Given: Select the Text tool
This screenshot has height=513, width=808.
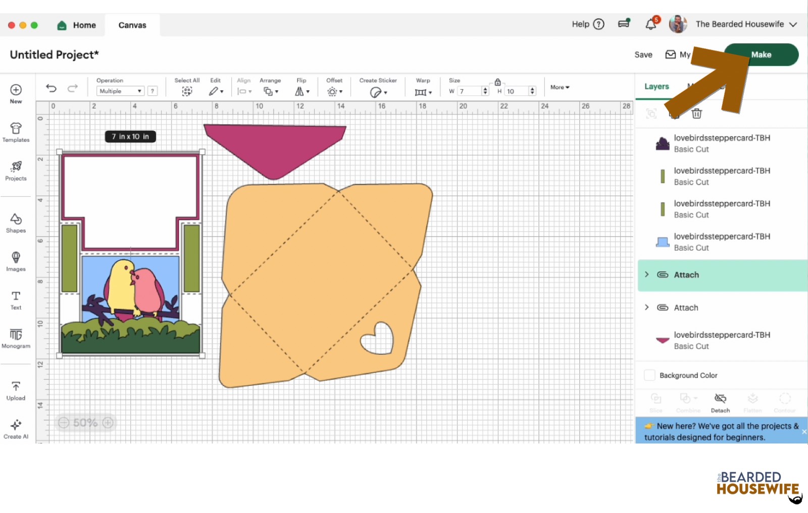Looking at the screenshot, I should (16, 300).
